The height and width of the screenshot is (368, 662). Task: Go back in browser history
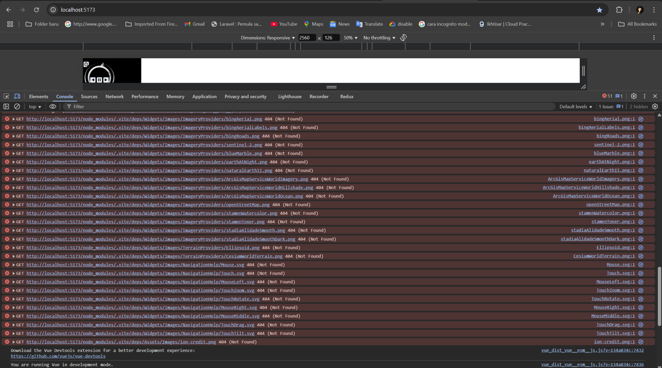pos(9,10)
